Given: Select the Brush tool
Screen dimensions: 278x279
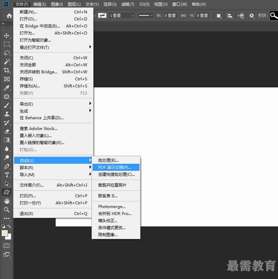Looking at the screenshot, I should [7, 105].
